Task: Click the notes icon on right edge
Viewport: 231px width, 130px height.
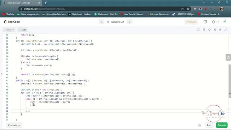Action: pos(228,57)
